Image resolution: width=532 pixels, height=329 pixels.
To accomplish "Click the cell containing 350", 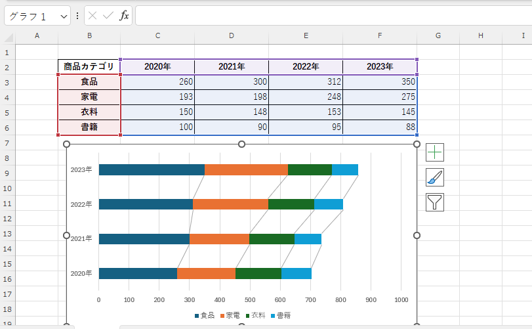I will coord(380,82).
